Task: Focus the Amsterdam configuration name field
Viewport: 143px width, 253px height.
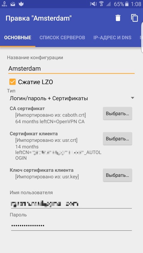Action: coord(71,69)
